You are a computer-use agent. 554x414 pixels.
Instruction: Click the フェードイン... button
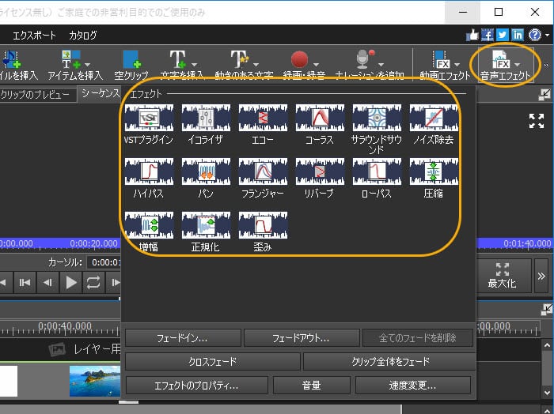181,338
